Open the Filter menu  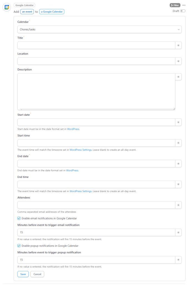[175, 5]
